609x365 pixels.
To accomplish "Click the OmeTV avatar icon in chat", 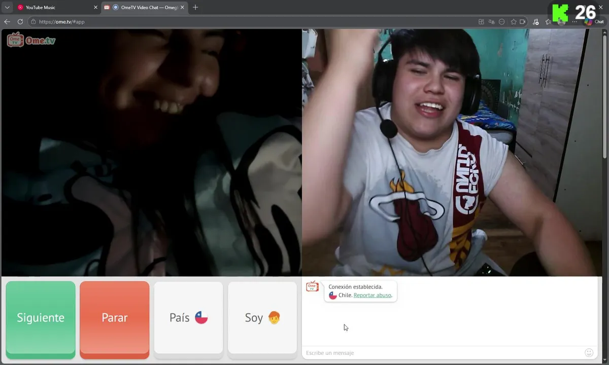I will pyautogui.click(x=312, y=286).
